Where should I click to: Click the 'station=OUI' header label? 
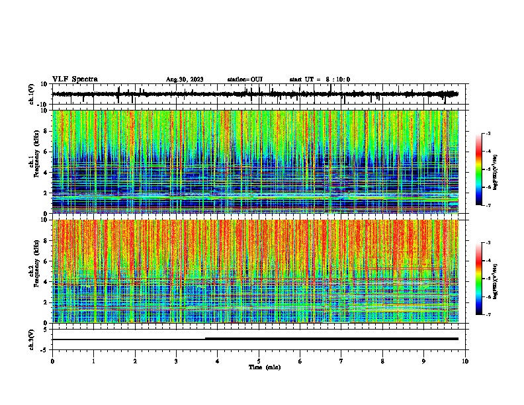tap(245, 79)
